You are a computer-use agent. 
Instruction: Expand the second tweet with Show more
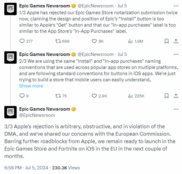point(31,86)
